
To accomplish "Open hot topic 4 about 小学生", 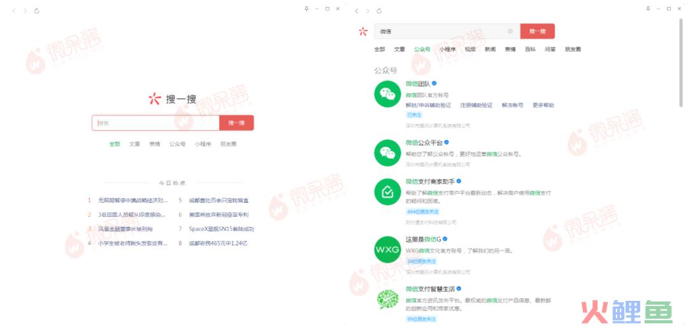I will 133,243.
